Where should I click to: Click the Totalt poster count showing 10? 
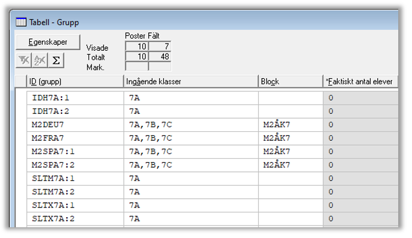pyautogui.click(x=137, y=56)
